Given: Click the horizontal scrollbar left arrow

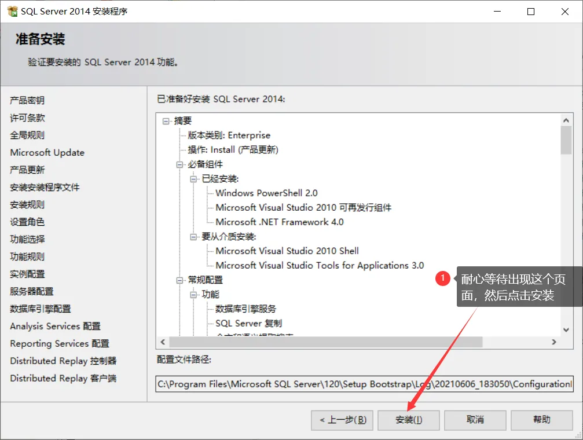Looking at the screenshot, I should 163,342.
